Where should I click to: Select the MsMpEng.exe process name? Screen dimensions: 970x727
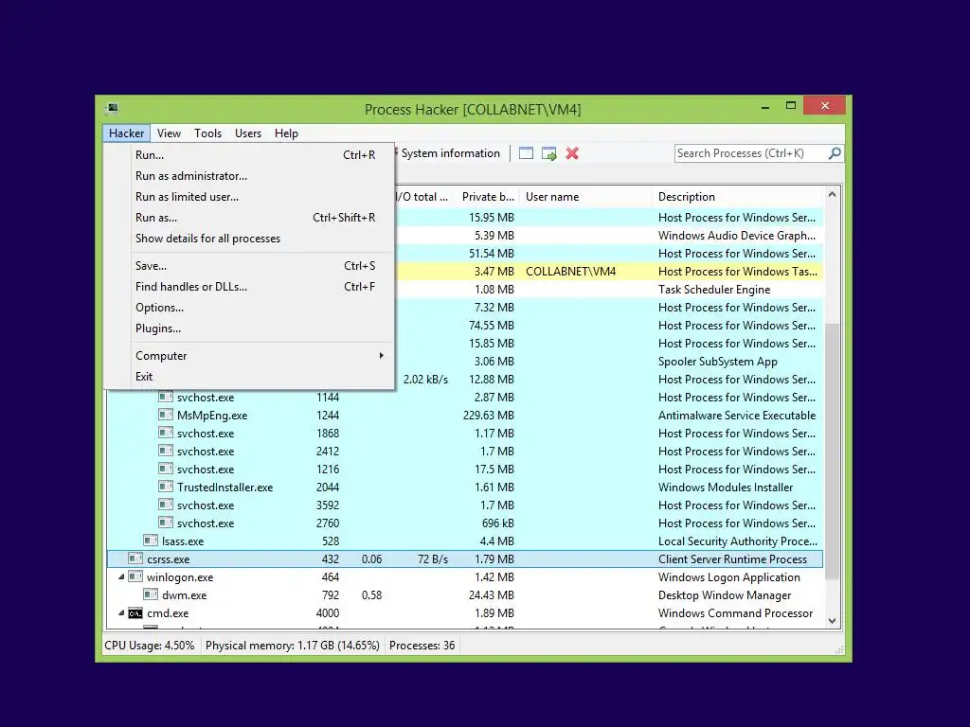click(x=212, y=416)
